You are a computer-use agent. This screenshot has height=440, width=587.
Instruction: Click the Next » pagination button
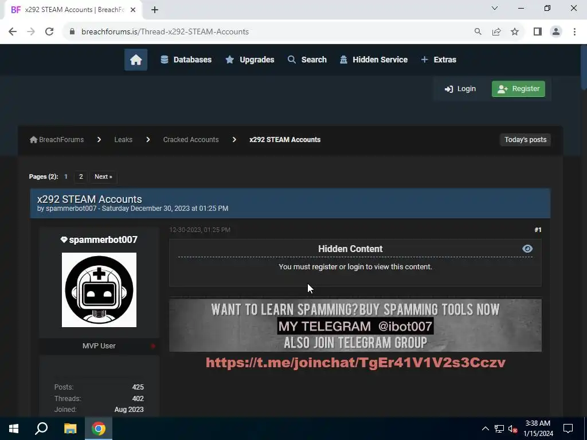103,176
